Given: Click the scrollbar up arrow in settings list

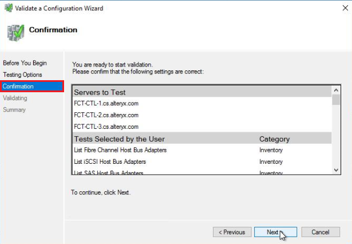Looking at the screenshot, I should pyautogui.click(x=336, y=90).
